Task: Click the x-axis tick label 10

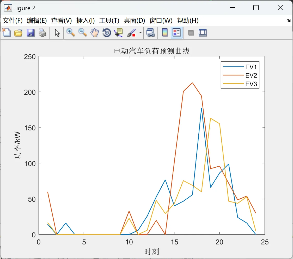Action: pyautogui.click(x=129, y=242)
